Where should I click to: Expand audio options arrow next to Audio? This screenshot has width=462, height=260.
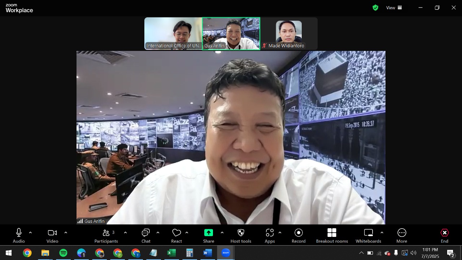pyautogui.click(x=30, y=233)
